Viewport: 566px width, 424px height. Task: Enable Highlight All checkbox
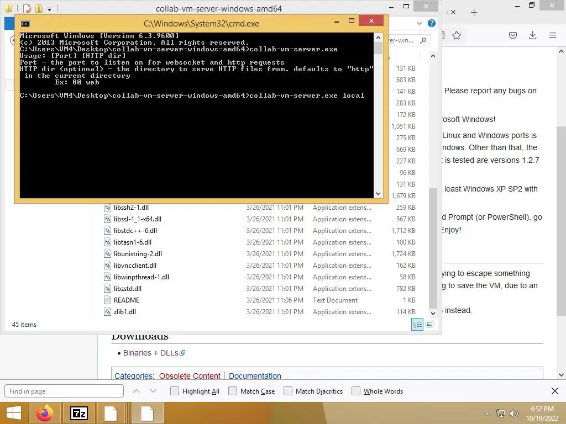pyautogui.click(x=174, y=391)
